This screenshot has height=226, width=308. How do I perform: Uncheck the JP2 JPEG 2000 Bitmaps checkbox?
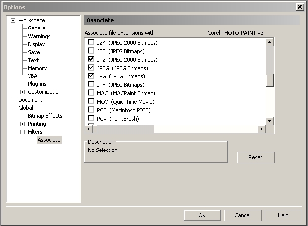(91, 59)
